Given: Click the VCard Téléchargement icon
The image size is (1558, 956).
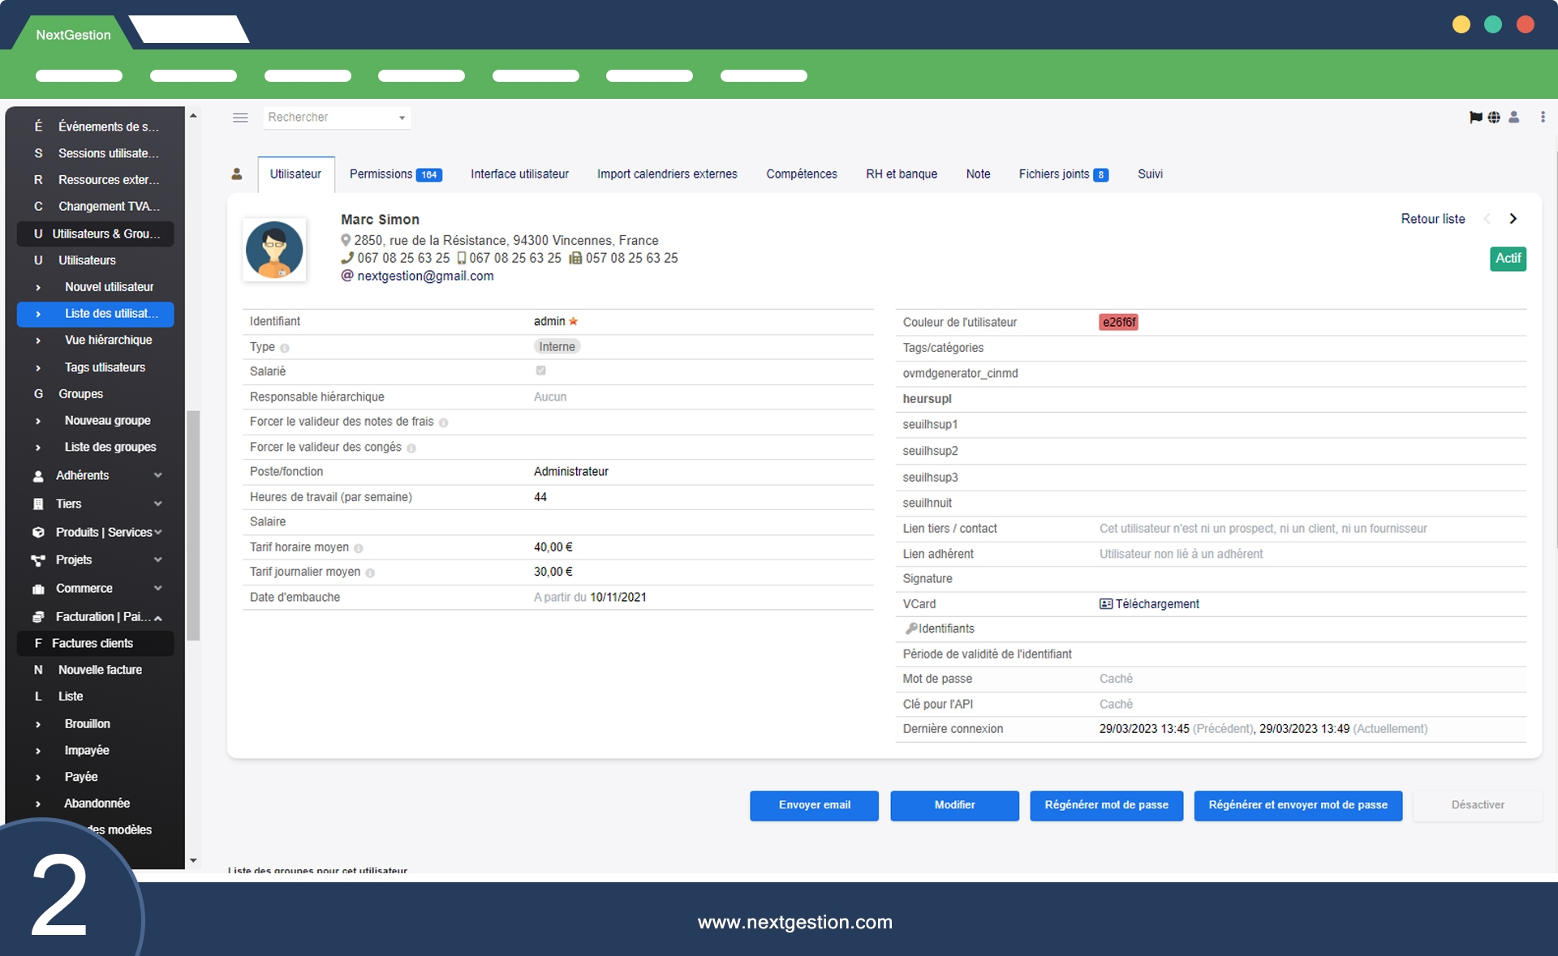Looking at the screenshot, I should (x=1106, y=604).
